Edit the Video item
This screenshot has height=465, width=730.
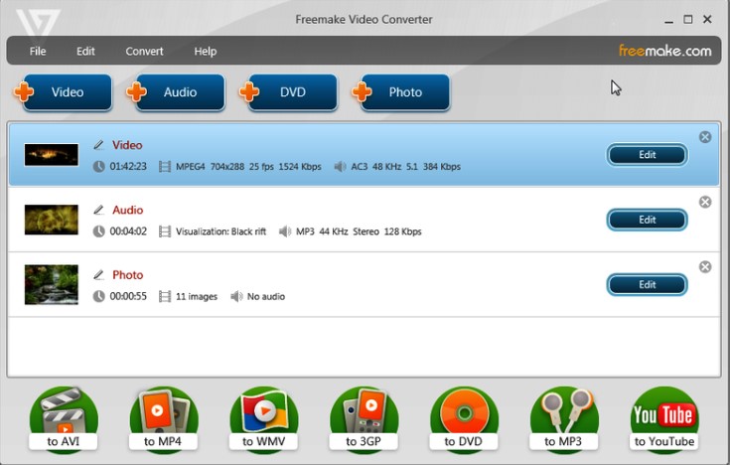click(x=648, y=155)
